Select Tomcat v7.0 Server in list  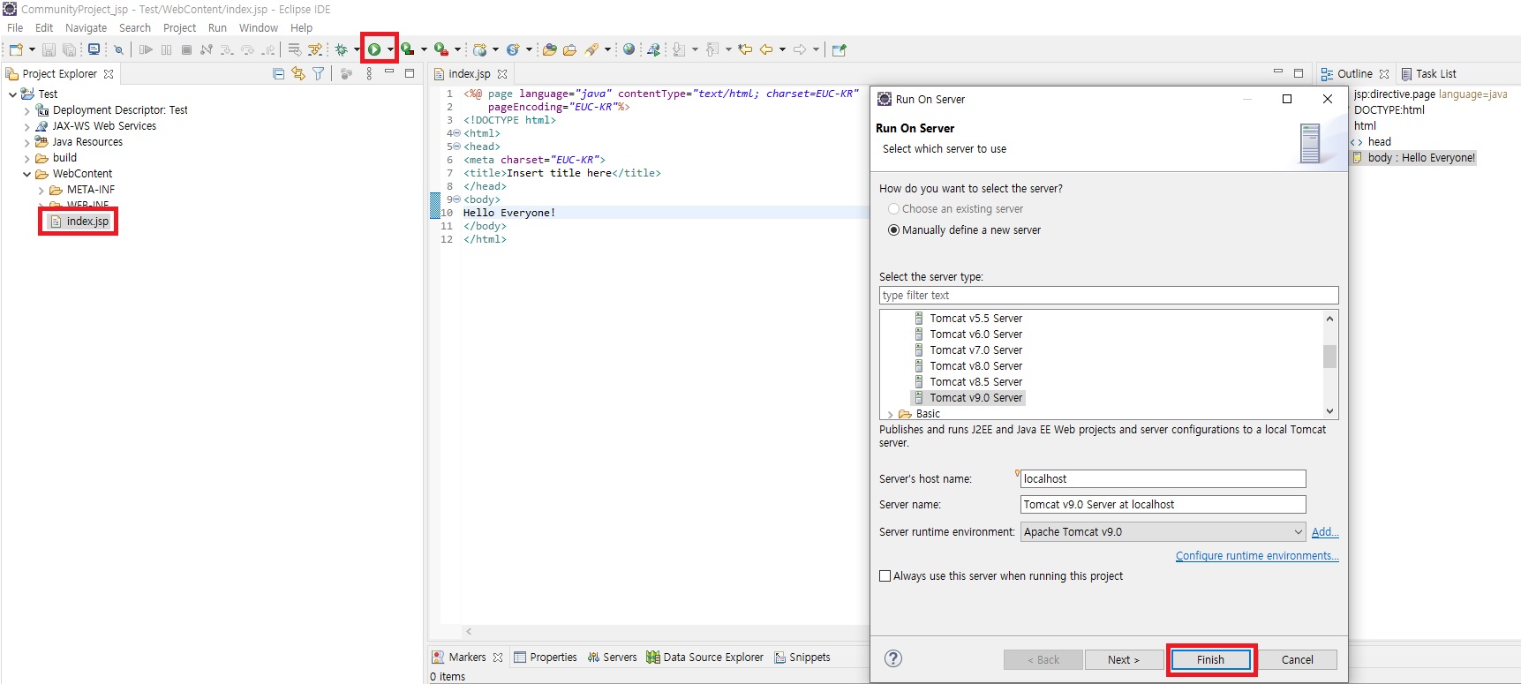pyautogui.click(x=975, y=350)
